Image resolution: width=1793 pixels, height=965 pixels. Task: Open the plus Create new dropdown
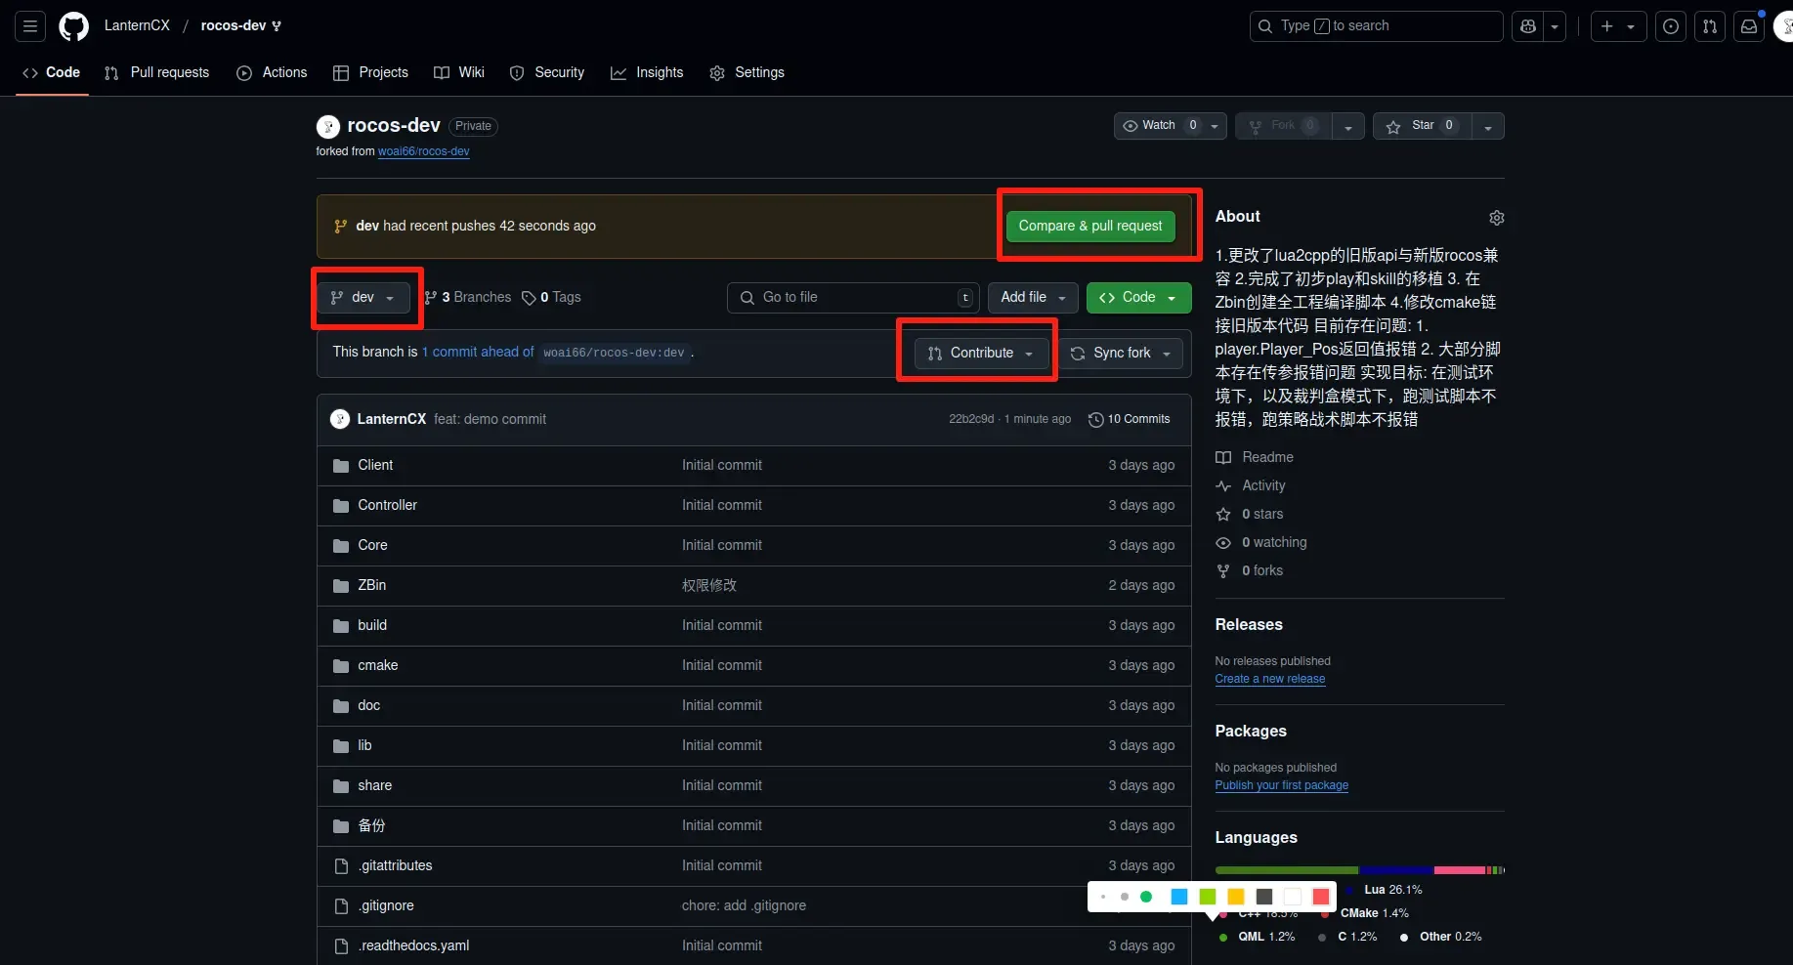(1618, 26)
